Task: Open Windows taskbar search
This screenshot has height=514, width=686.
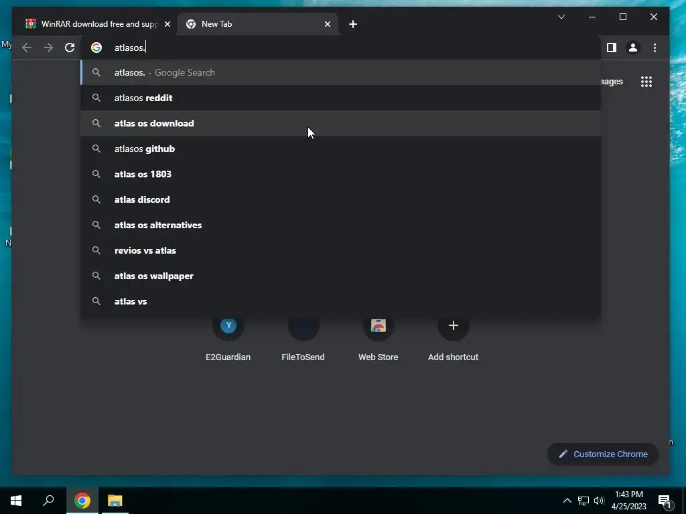Action: coord(48,501)
